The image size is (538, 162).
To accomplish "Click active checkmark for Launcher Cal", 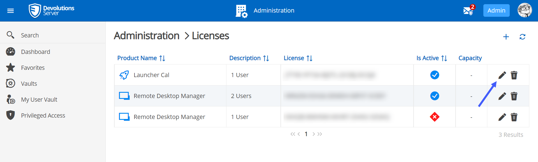I will click(435, 75).
